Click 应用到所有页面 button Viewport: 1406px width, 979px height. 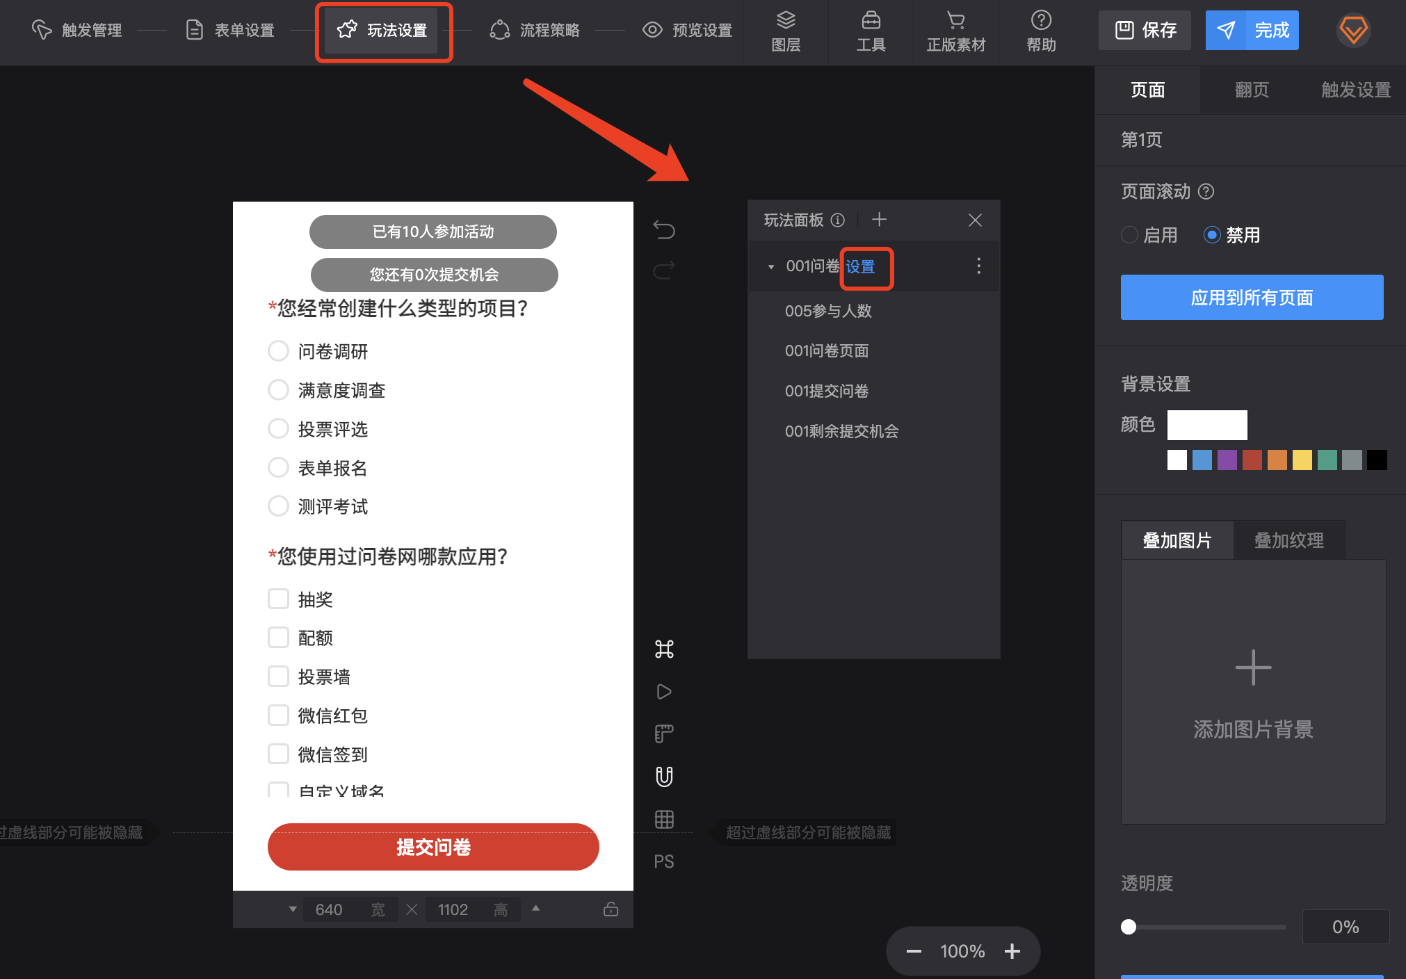point(1252,298)
